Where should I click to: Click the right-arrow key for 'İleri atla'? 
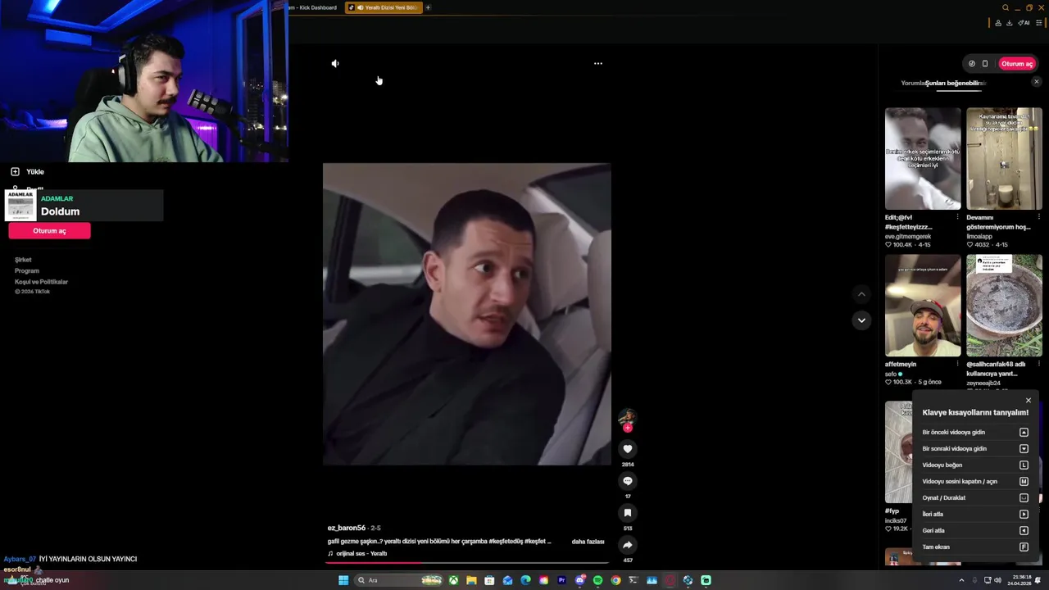coord(1024,515)
